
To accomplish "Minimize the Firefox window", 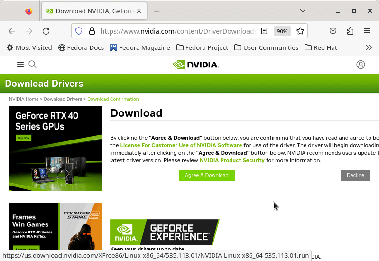I will (x=338, y=11).
